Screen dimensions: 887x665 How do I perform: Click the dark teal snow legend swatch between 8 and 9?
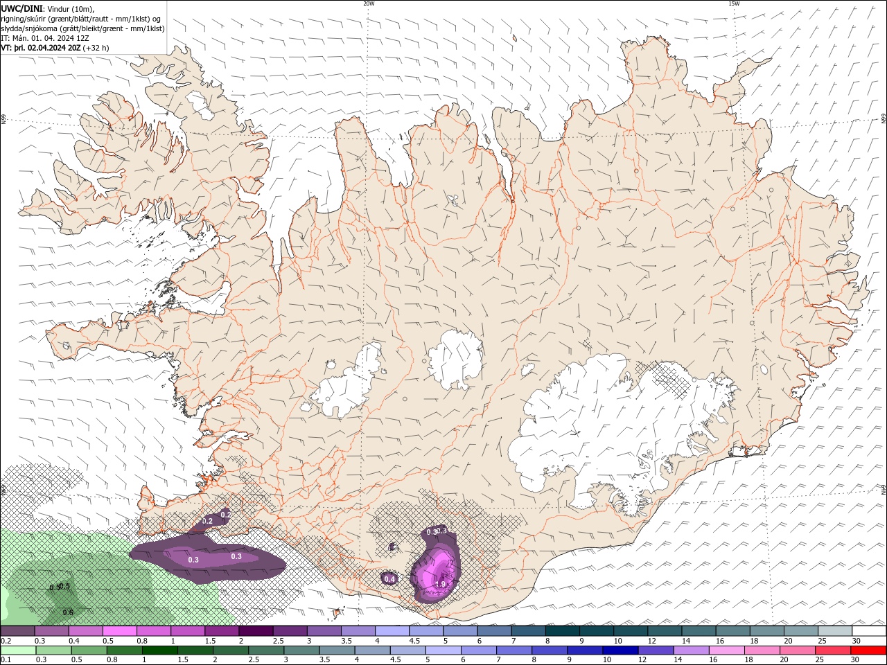pyautogui.click(x=562, y=631)
